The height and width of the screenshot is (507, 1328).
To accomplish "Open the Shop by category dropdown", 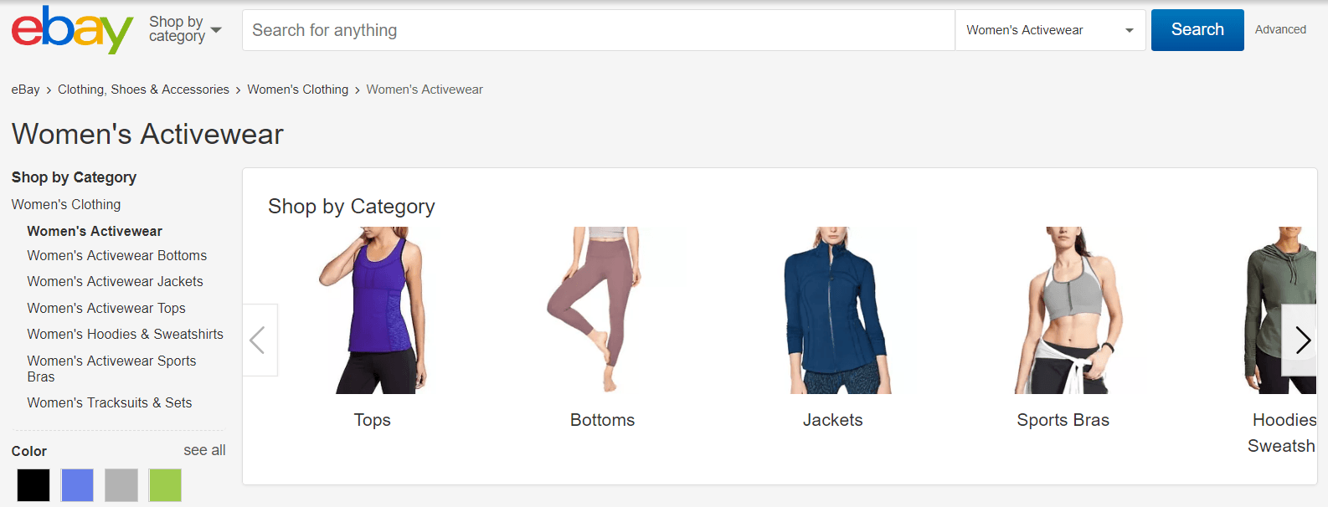I will click(185, 29).
